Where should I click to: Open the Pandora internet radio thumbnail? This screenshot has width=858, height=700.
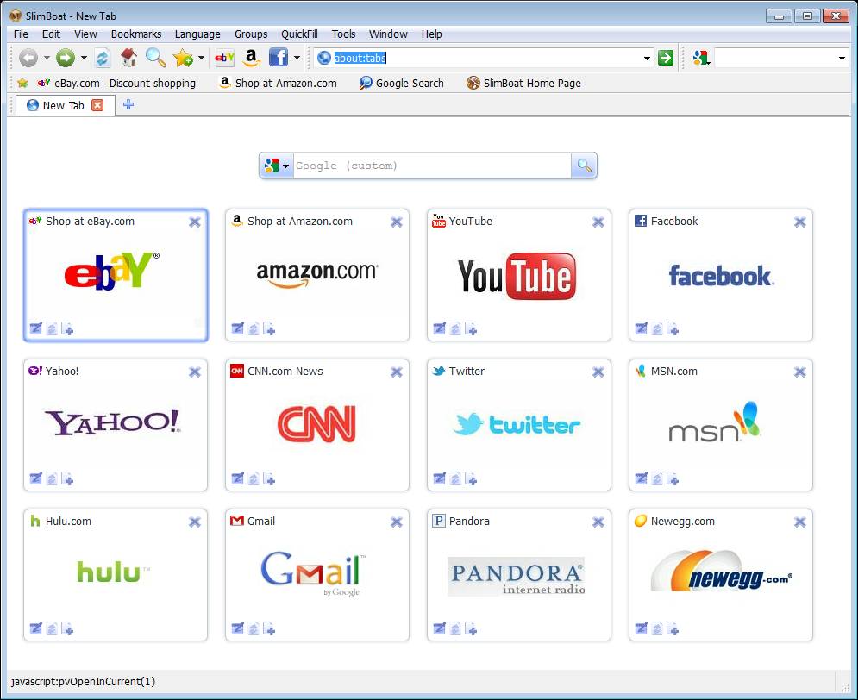point(516,577)
